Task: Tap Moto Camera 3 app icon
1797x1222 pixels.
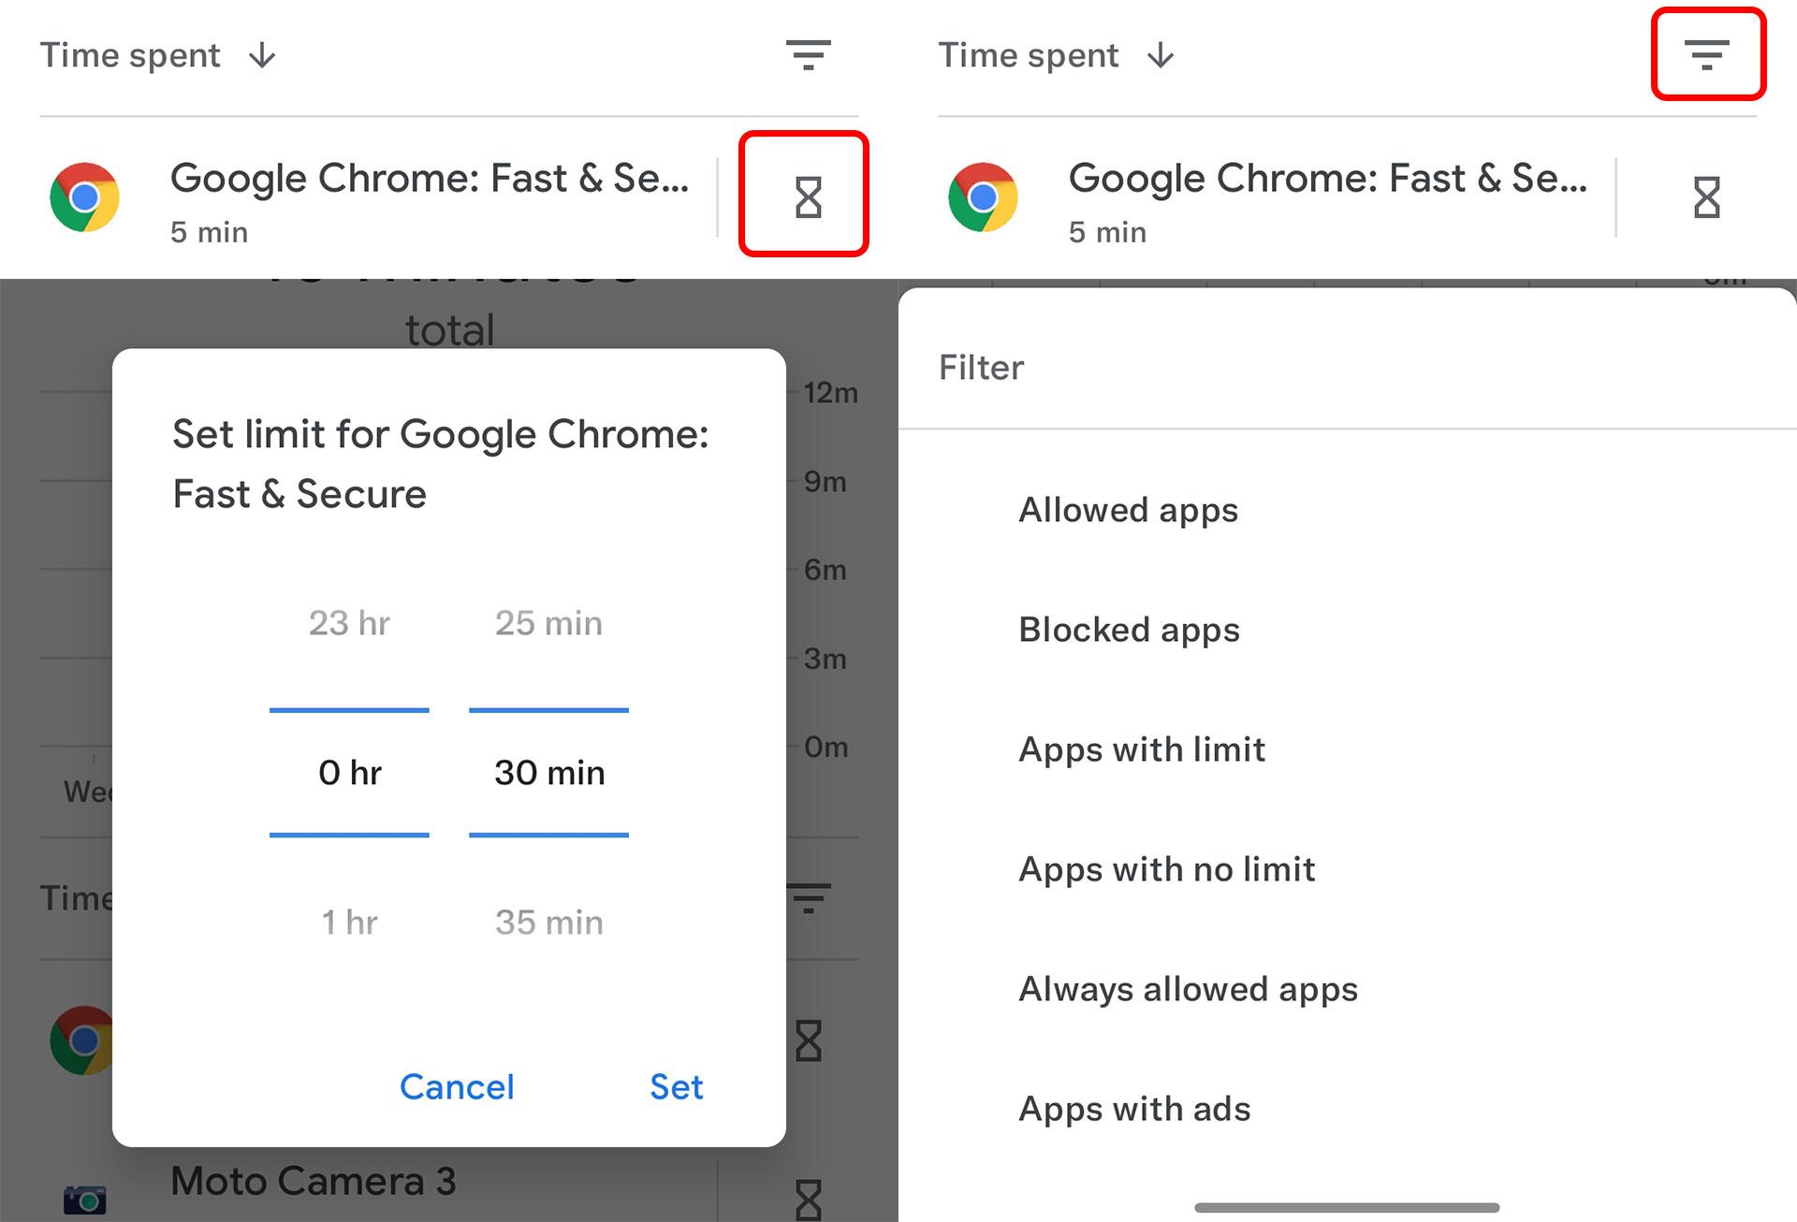Action: point(84,1200)
